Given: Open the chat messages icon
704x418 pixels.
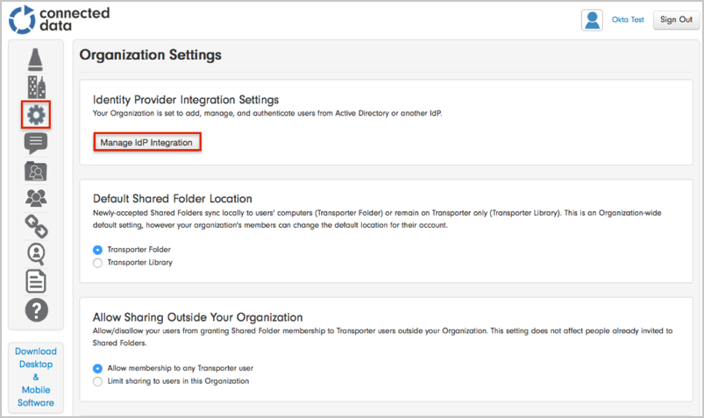Looking at the screenshot, I should click(x=36, y=143).
